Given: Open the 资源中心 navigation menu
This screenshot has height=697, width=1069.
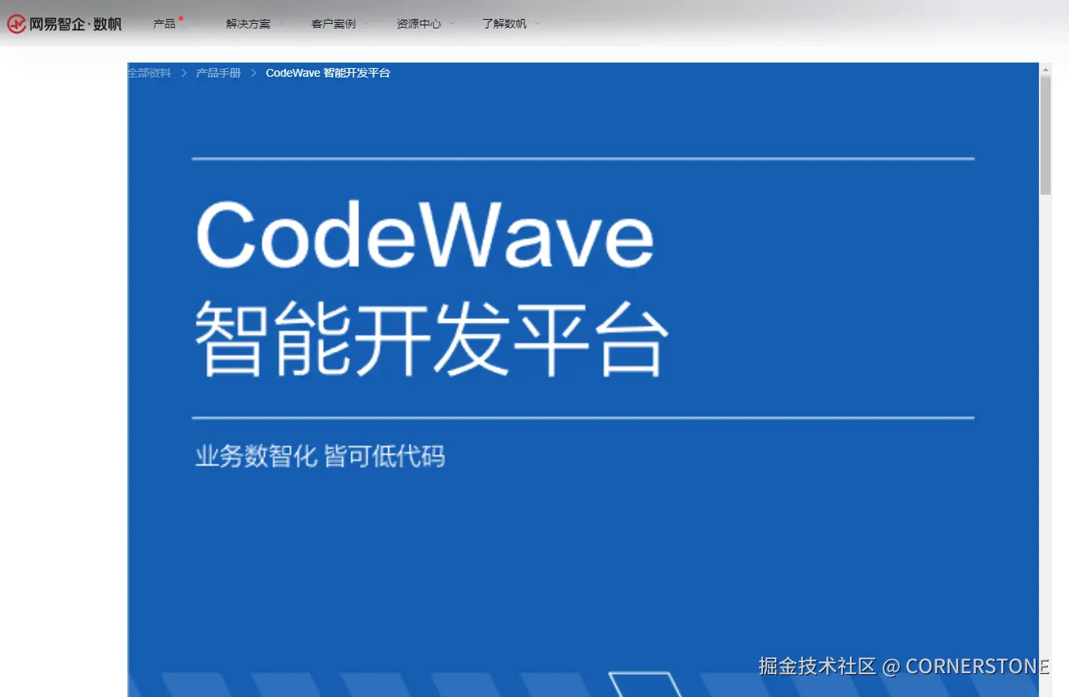Looking at the screenshot, I should [419, 24].
